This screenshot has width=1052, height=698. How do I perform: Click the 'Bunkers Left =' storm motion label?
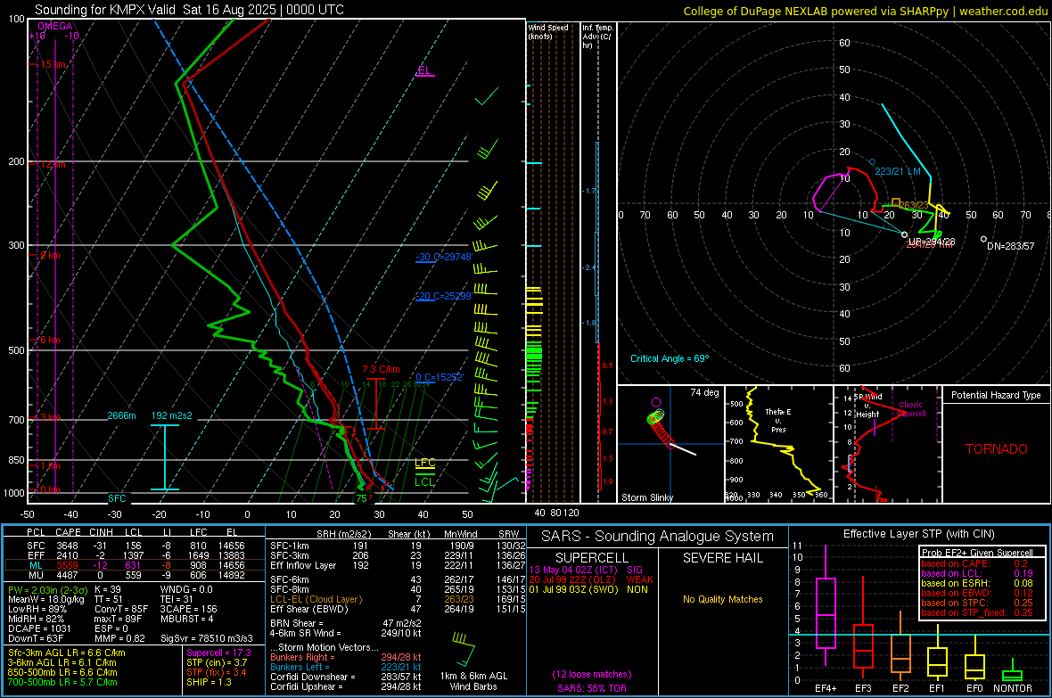[x=300, y=667]
